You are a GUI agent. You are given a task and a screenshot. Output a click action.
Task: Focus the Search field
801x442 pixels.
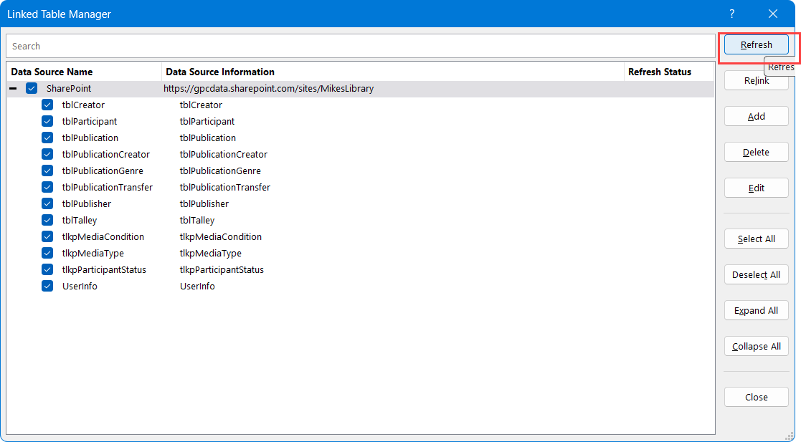(360, 46)
